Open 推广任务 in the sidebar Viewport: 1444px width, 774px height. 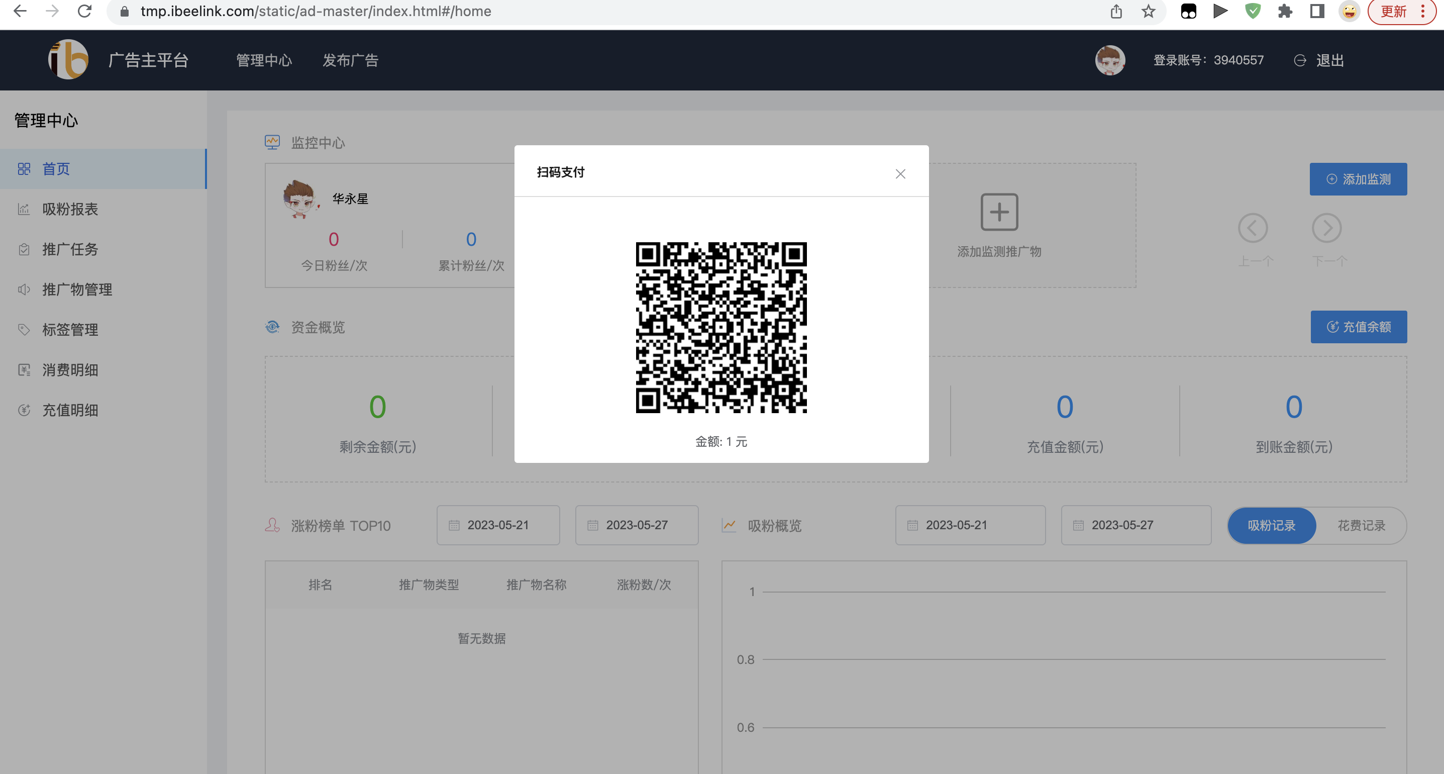tap(103, 249)
